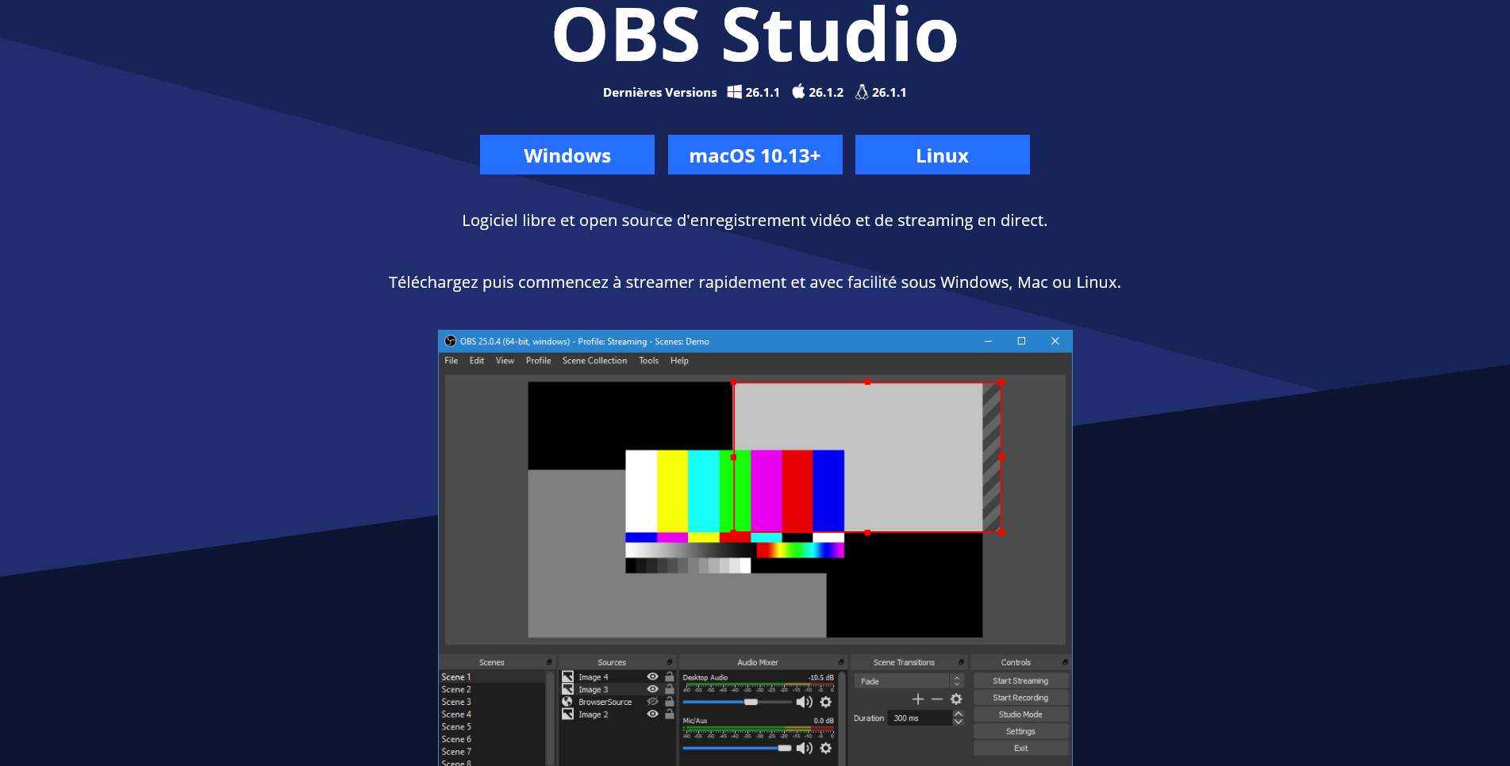Remove scene transition with minus icon
Viewport: 1510px width, 766px height.
pos(937,699)
